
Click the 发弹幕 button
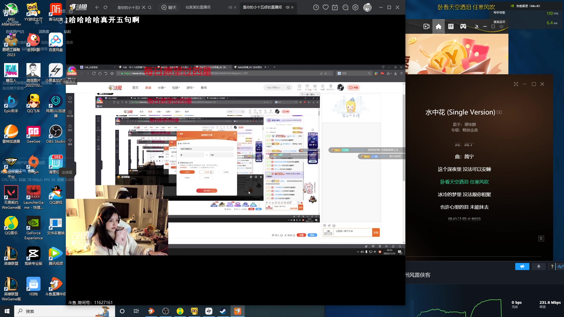(67, 173)
